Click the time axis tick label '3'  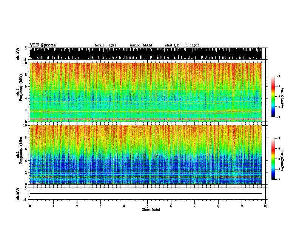[100, 206]
